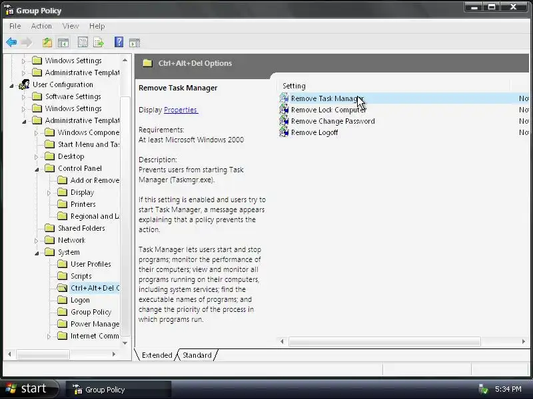Click the Properties toolbar icon
The height and width of the screenshot is (399, 533).
[x=83, y=43]
